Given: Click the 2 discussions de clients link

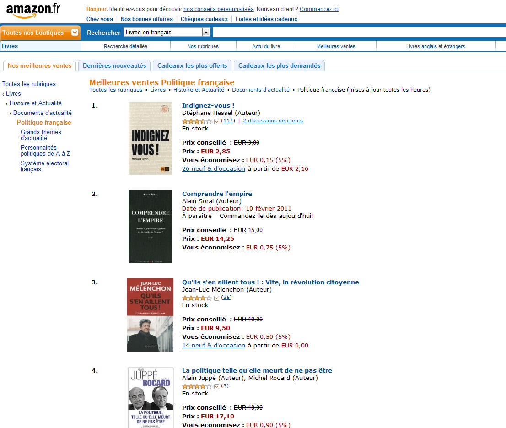Looking at the screenshot, I should pos(273,121).
